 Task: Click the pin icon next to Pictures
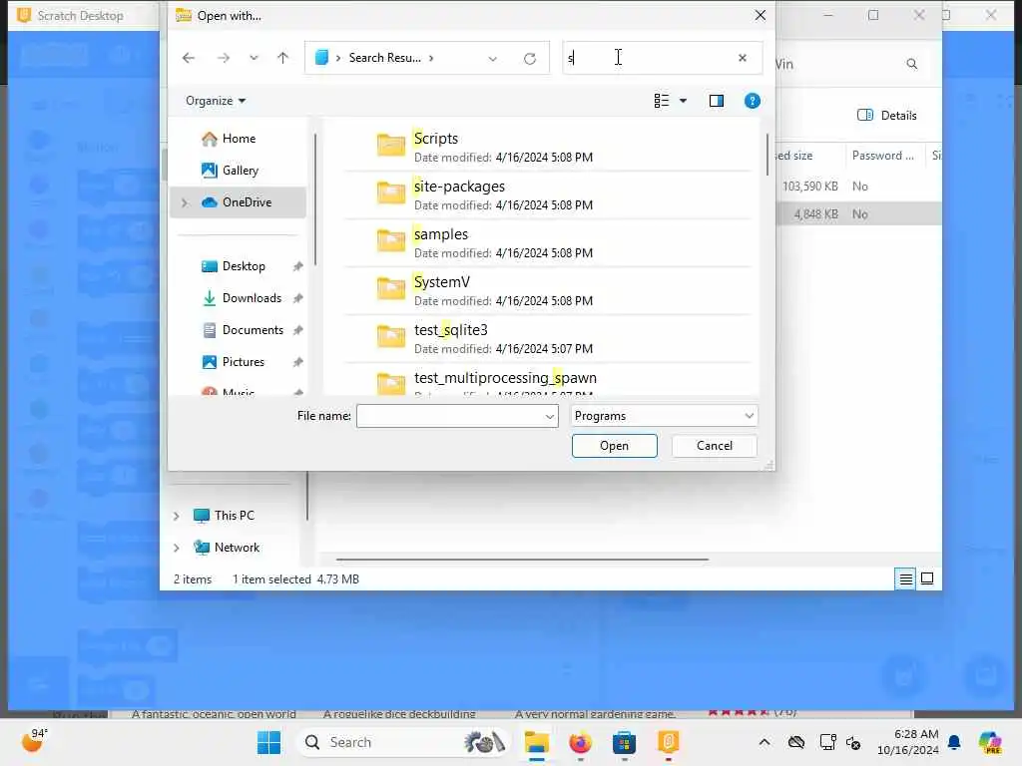297,362
